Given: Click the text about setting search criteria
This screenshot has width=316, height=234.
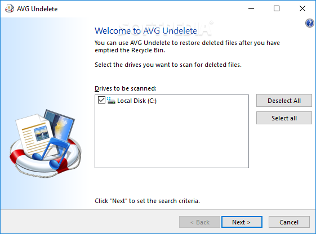Looking at the screenshot, I should (x=147, y=201).
